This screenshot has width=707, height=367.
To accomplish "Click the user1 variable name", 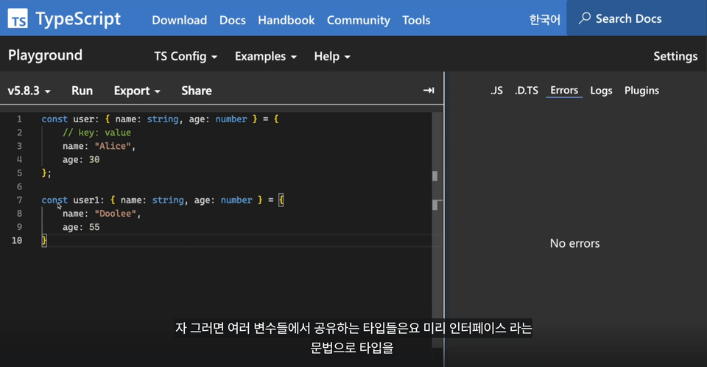I will pos(85,200).
